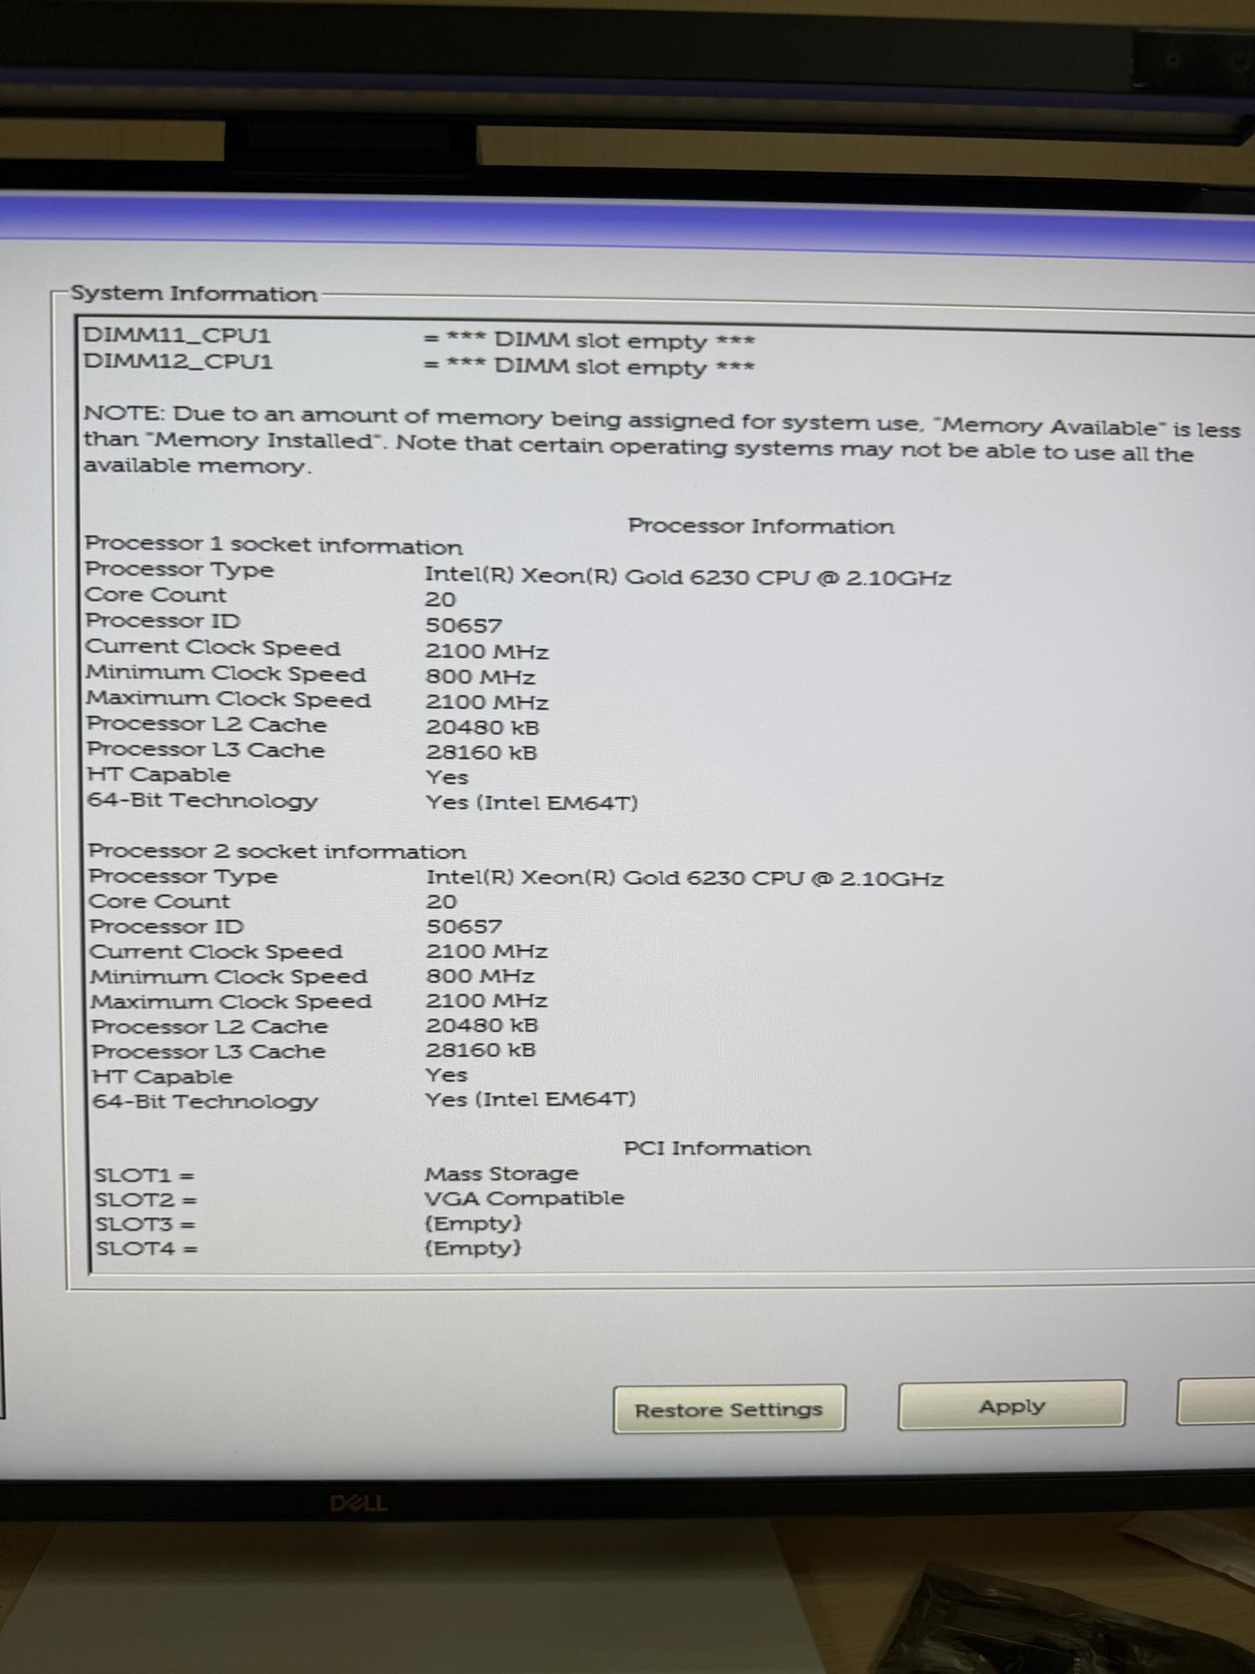Click Processor 1's Minimum Clock Speed label
1255x1674 pixels.
tap(226, 673)
